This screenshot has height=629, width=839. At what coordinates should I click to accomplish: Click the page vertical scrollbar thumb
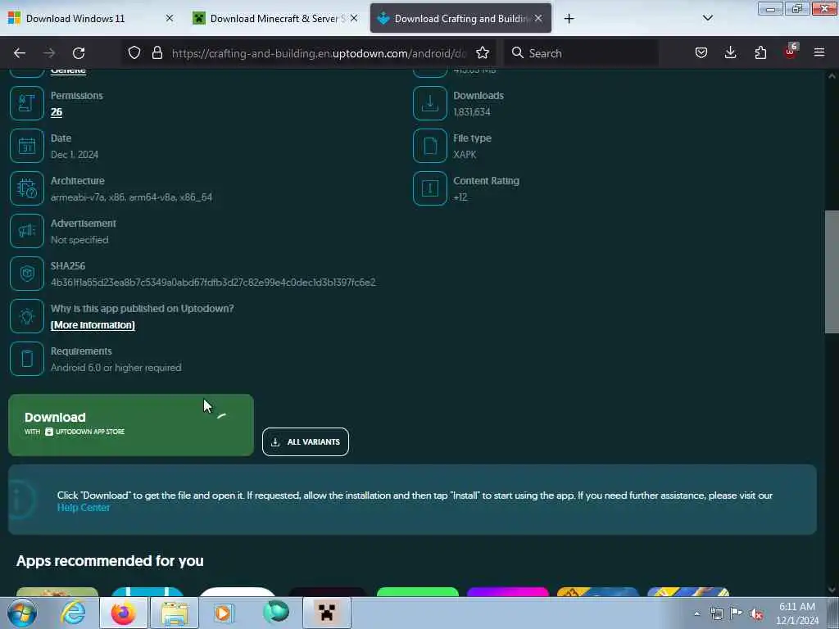pos(832,272)
